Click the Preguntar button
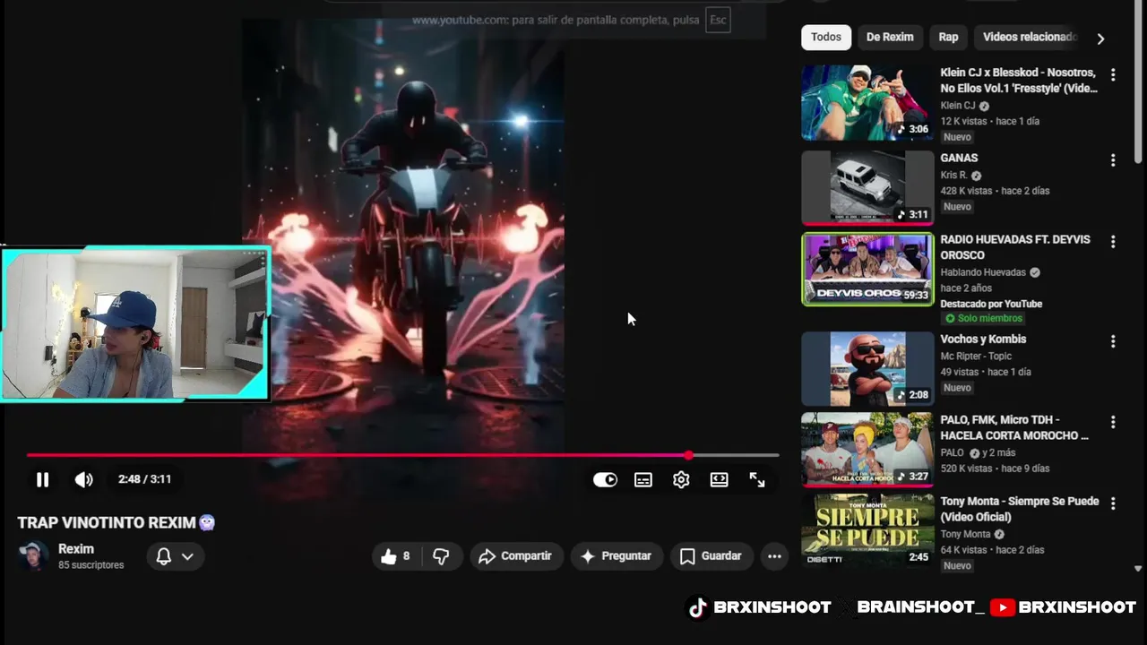 [x=616, y=556]
